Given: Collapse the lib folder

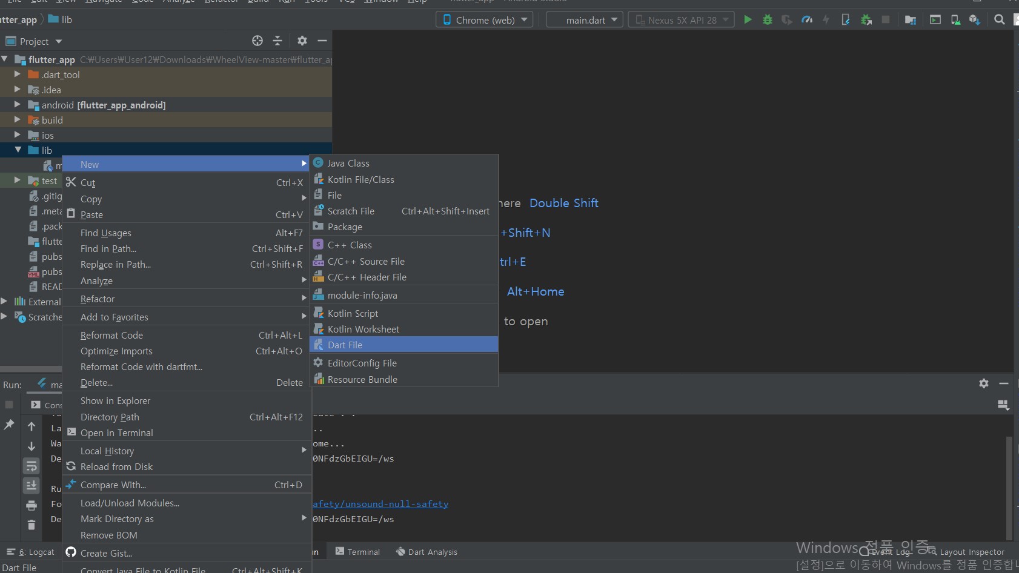Looking at the screenshot, I should pyautogui.click(x=18, y=150).
